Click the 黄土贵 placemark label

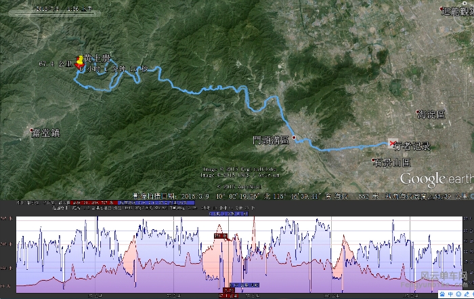point(96,59)
